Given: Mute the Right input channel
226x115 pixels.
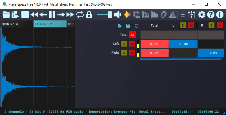Looking at the screenshot, I should [132, 53].
